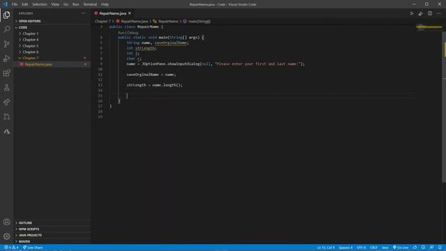Open the Help menu

point(105,4)
